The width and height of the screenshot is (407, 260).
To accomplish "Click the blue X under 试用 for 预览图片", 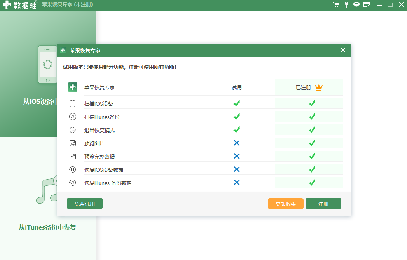I will [x=237, y=143].
